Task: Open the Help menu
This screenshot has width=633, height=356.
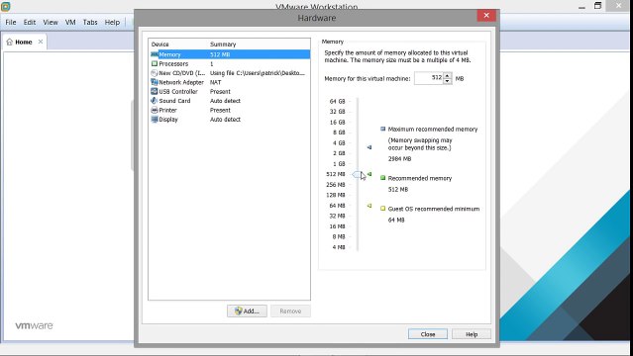Action: pos(112,22)
